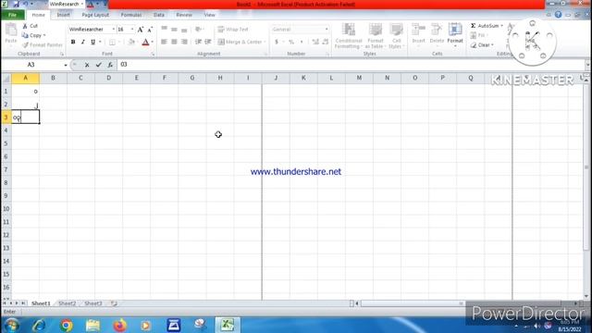Open the font name dropdown list
Image resolution: width=592 pixels, height=333 pixels.
[x=113, y=30]
